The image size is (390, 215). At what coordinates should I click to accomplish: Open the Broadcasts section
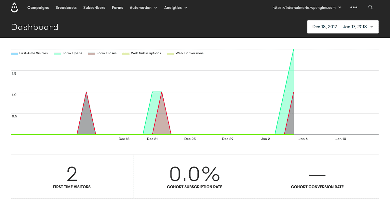pos(66,7)
